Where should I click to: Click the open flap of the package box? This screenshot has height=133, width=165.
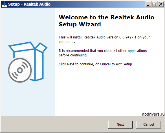pyautogui.click(x=41, y=47)
